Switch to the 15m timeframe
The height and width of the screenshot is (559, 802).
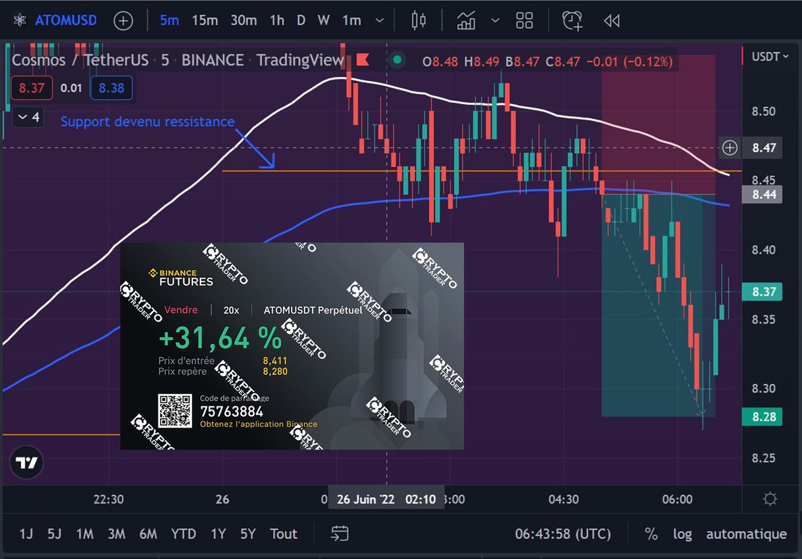coord(204,21)
